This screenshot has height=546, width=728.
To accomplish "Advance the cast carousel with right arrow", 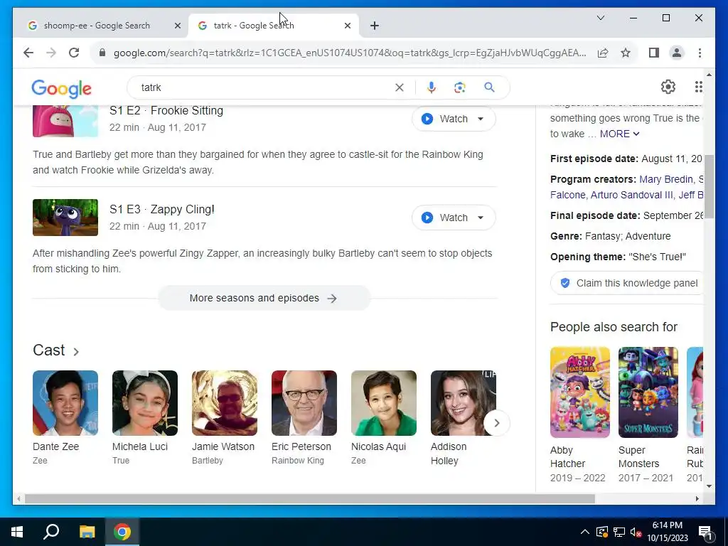I will click(496, 423).
